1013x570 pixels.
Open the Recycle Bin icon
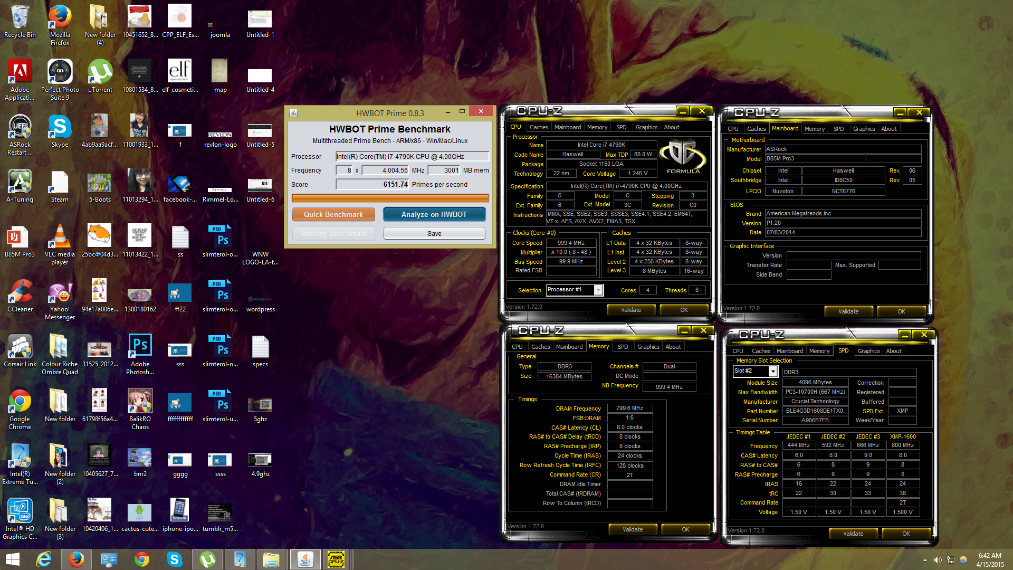pos(20,21)
